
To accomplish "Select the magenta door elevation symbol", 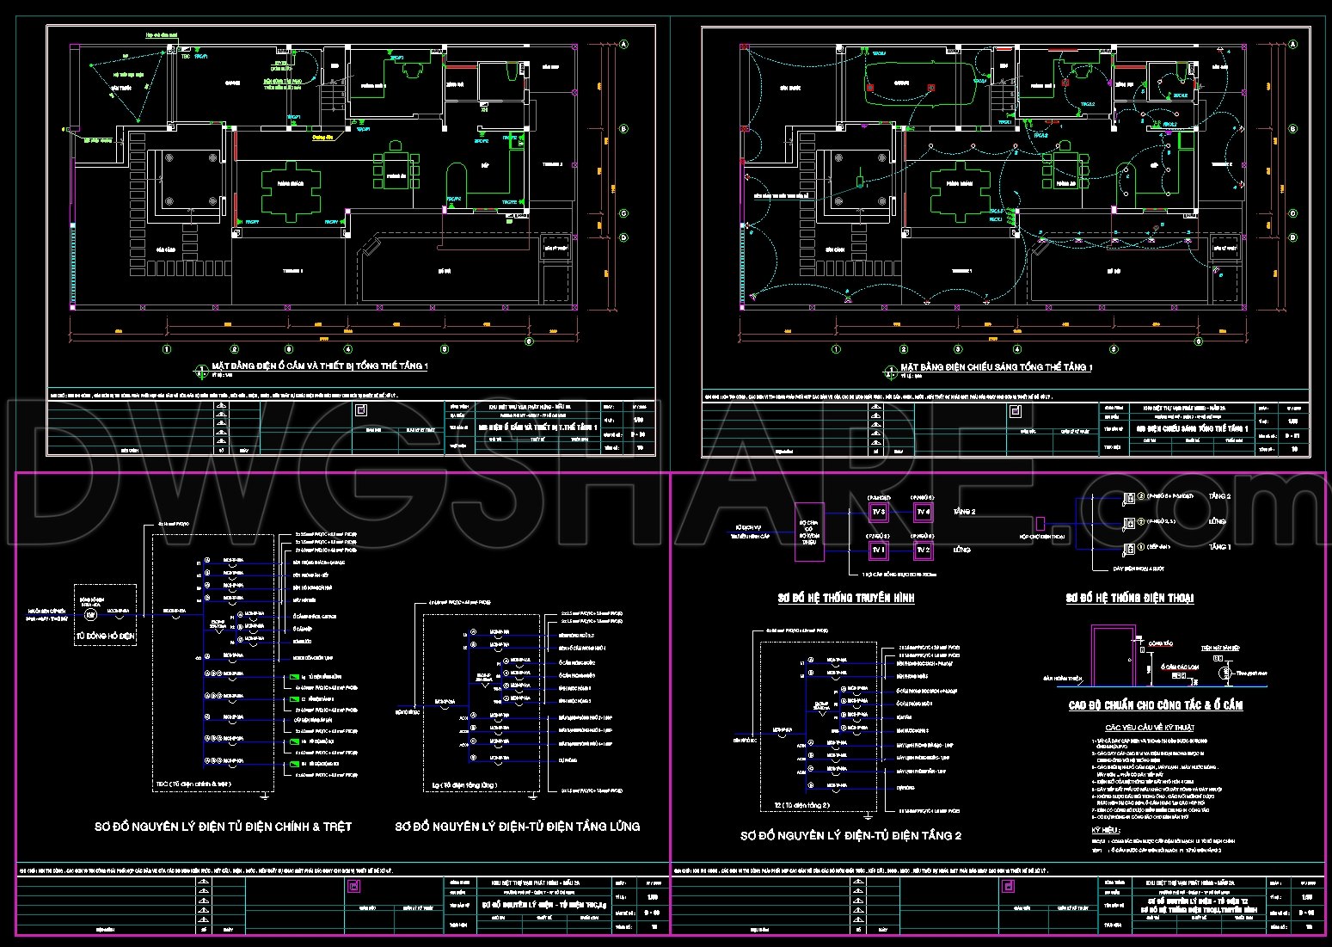I will 1113,655.
